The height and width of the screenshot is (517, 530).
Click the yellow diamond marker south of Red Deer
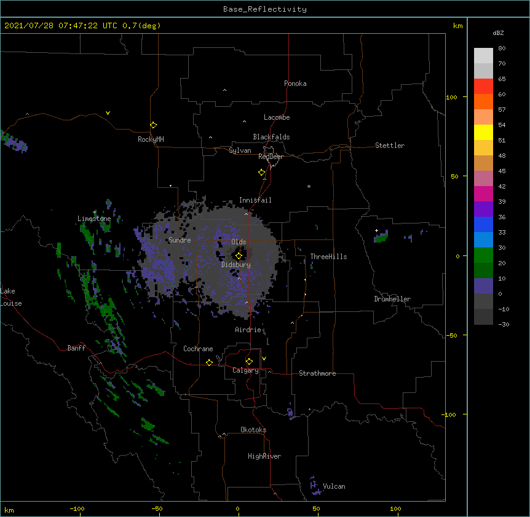click(261, 173)
